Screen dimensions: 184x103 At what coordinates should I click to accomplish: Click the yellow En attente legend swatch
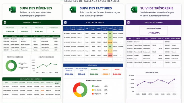[93, 90]
